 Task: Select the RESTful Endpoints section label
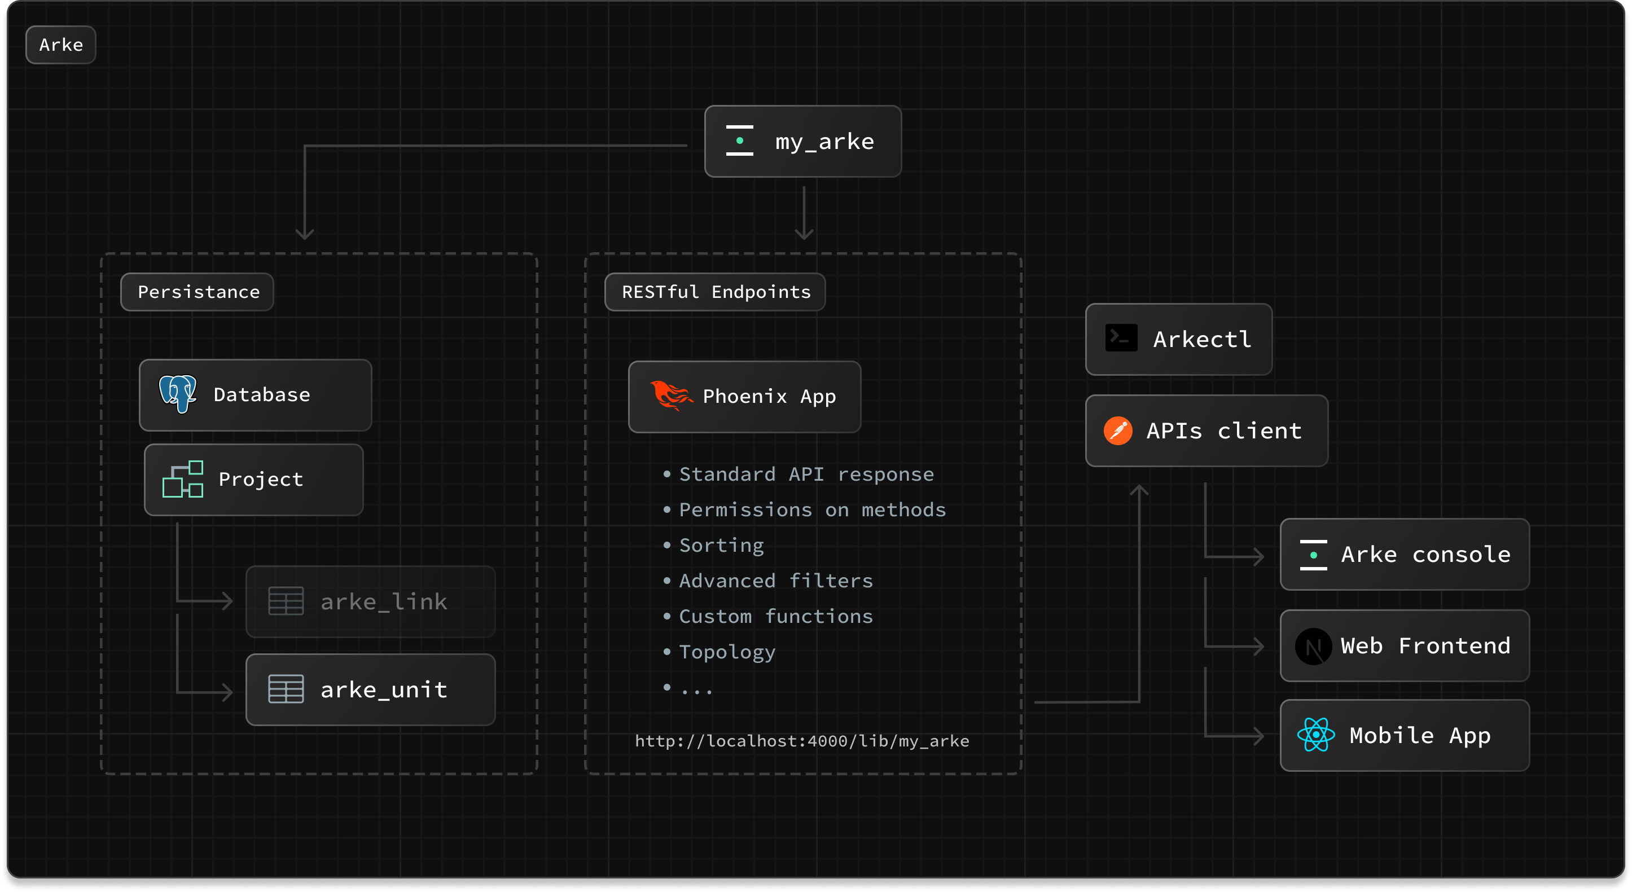(x=715, y=292)
